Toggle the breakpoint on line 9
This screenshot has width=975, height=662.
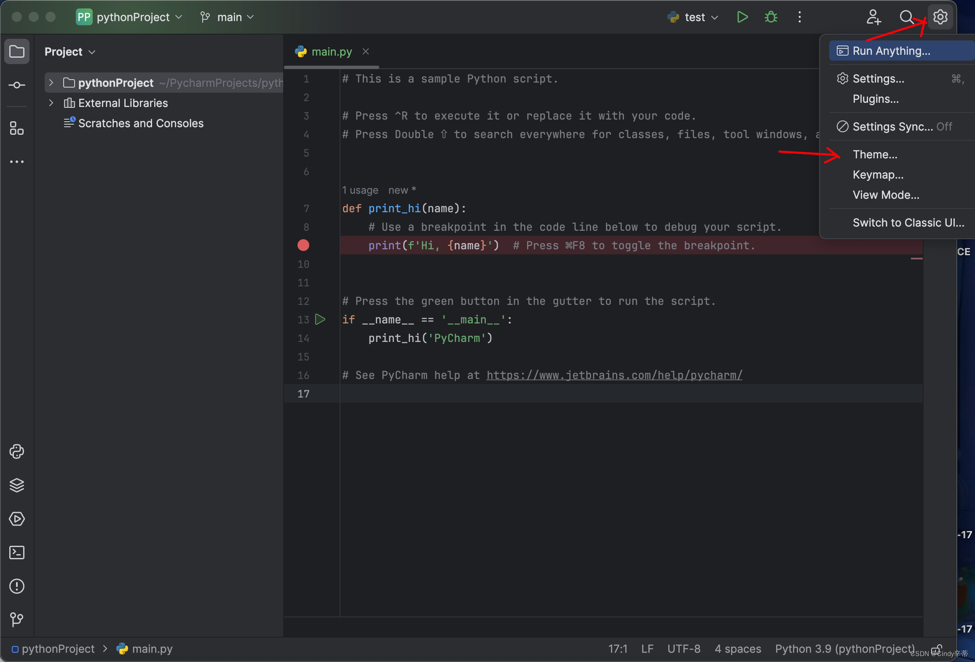pos(303,246)
